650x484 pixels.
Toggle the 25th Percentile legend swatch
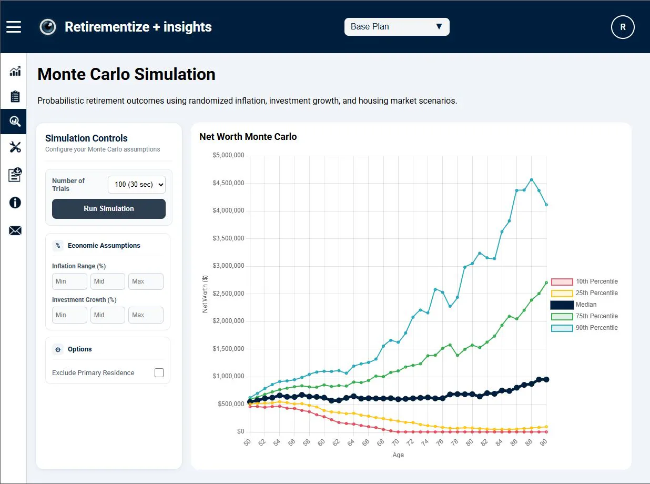tap(562, 293)
